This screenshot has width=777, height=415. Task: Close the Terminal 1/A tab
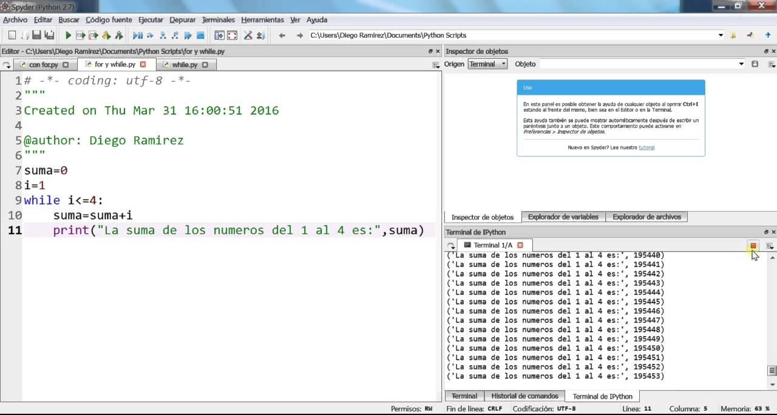coord(520,245)
